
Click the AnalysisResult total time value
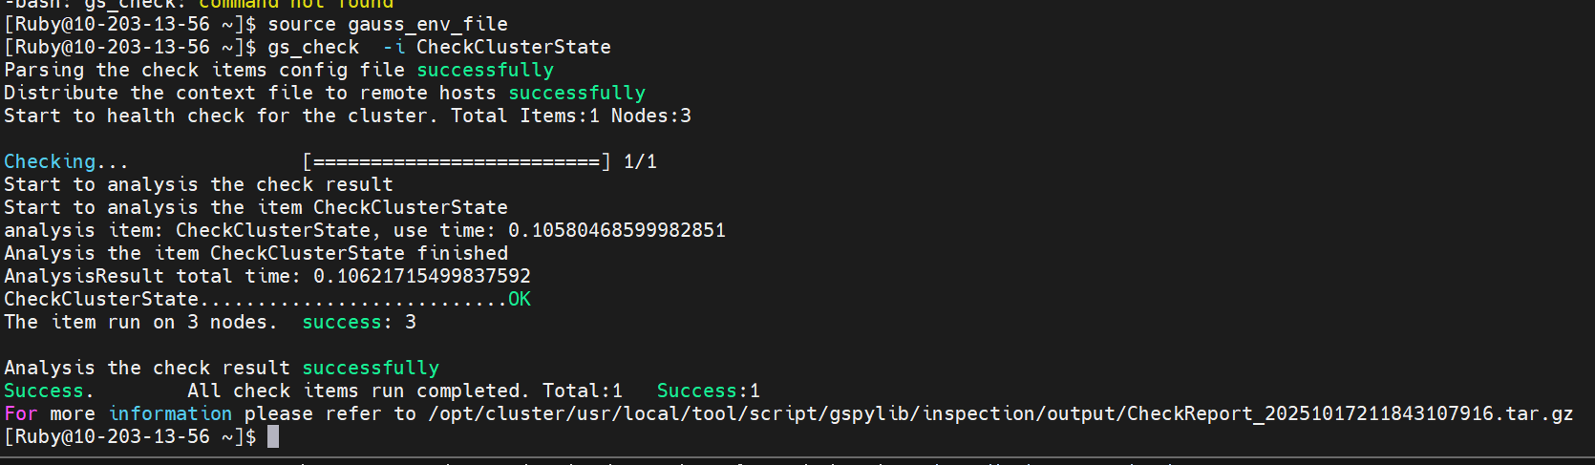tap(422, 277)
